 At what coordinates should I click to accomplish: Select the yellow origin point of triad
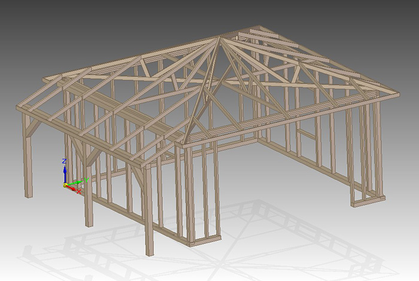[x=65, y=185]
